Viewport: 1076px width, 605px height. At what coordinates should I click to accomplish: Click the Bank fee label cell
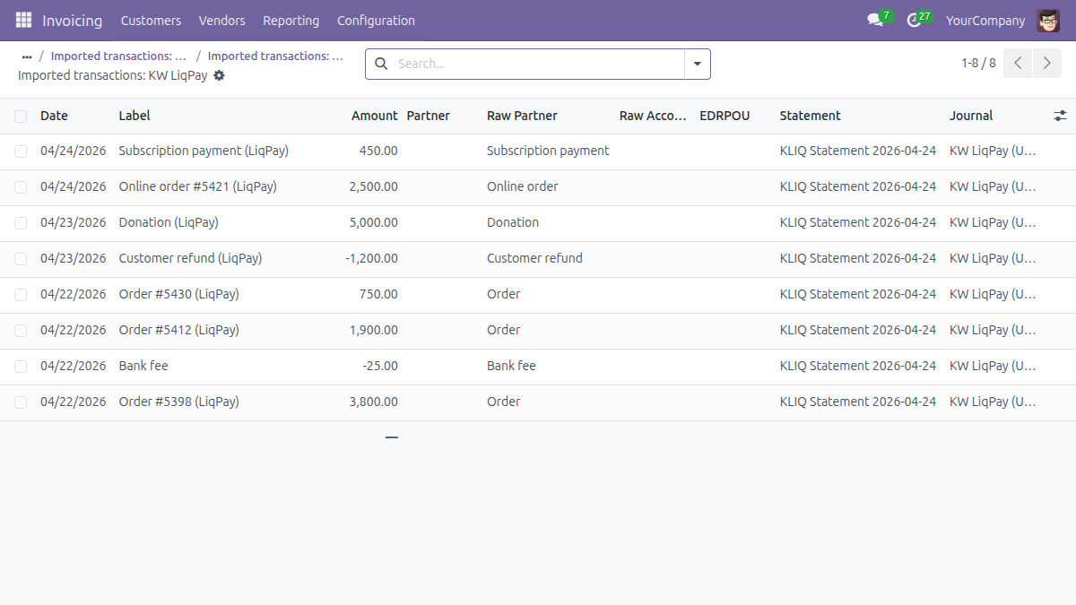coord(143,367)
